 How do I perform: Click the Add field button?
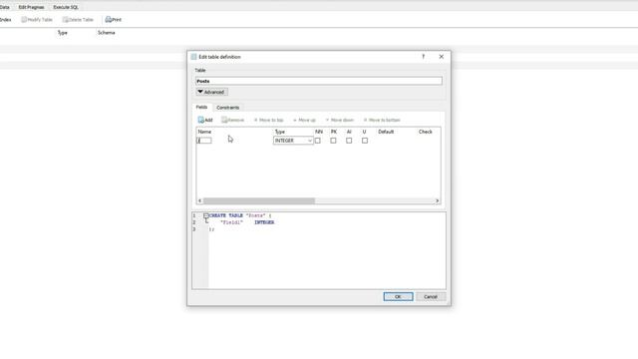(205, 120)
